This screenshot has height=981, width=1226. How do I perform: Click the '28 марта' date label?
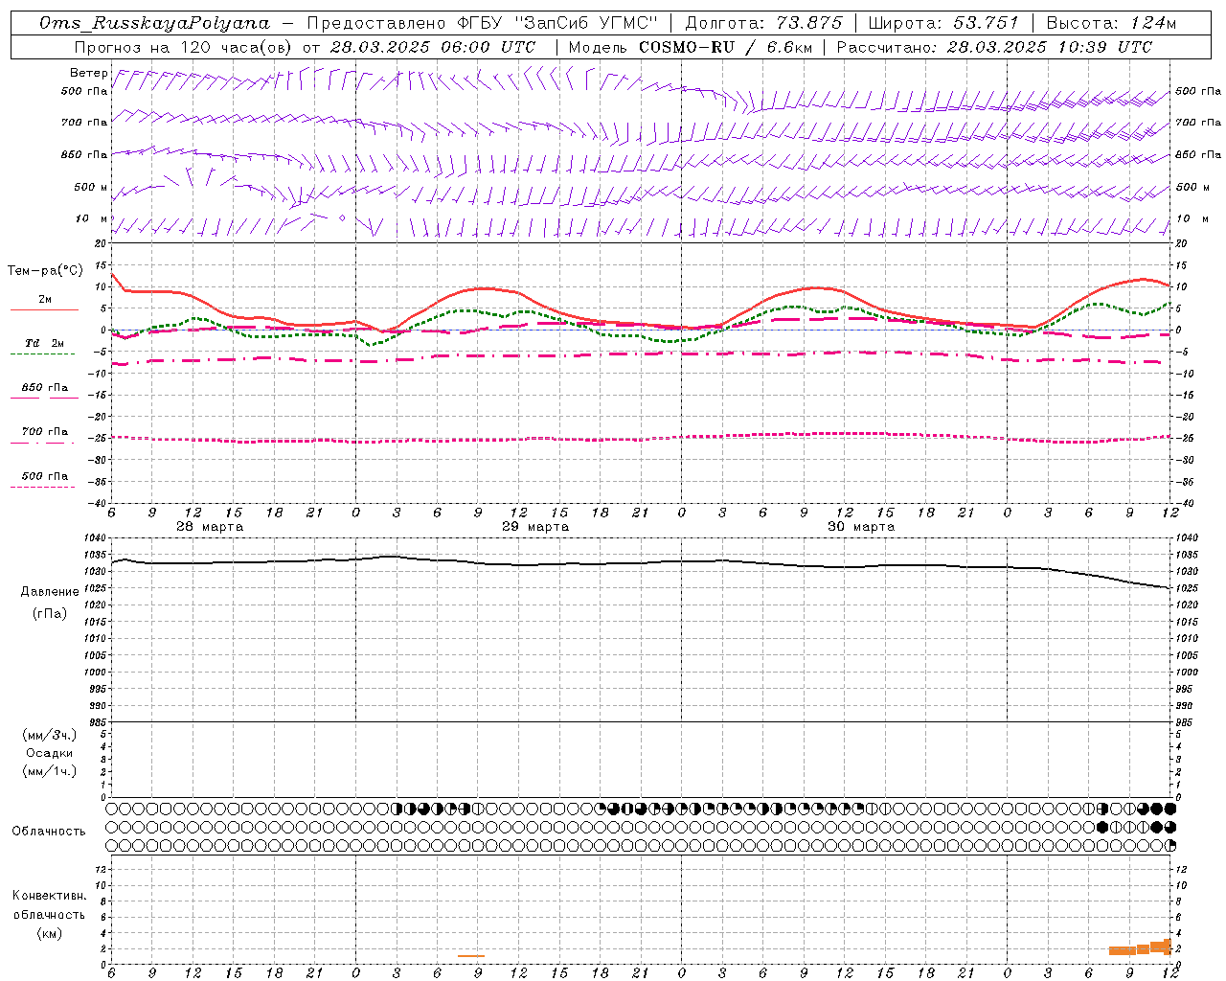coord(210,527)
